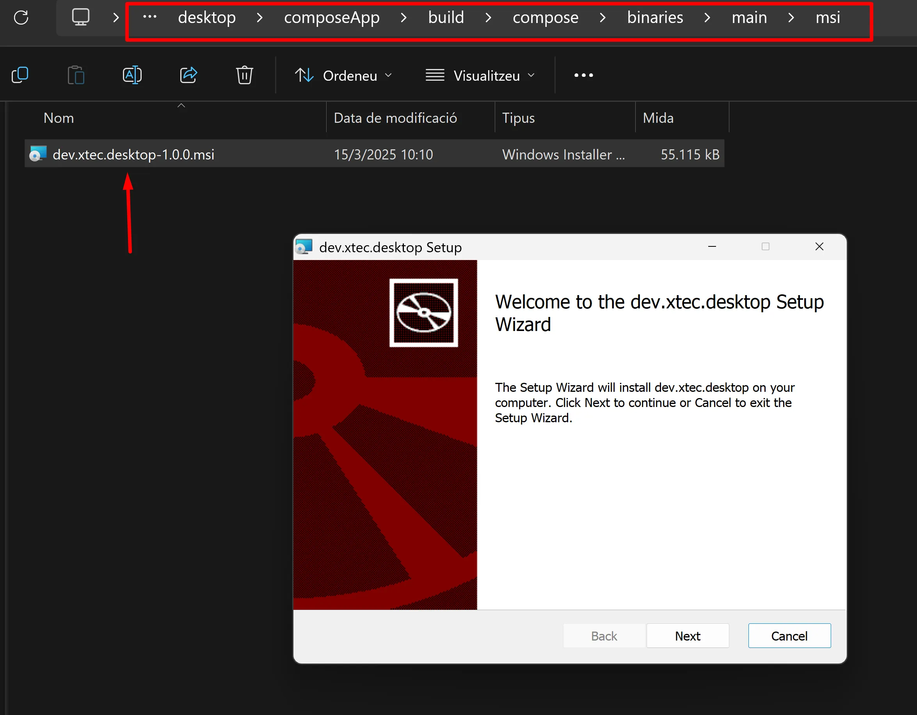This screenshot has width=917, height=715.
Task: Click the This PC monitor icon
Action: point(81,17)
